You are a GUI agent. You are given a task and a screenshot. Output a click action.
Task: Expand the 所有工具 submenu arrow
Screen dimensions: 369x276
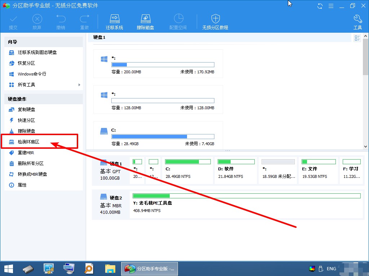click(79, 85)
